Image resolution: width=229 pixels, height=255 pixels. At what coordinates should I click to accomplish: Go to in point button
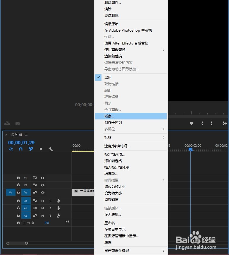(x=225, y=124)
